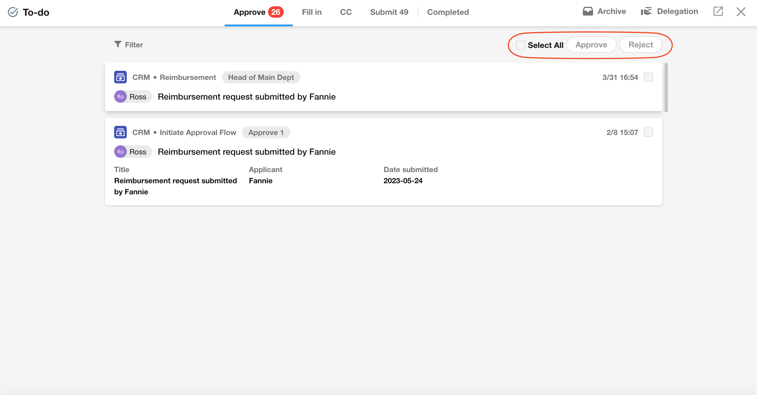
Task: Click CRM app icon on Reimbursement card
Action: (x=120, y=77)
